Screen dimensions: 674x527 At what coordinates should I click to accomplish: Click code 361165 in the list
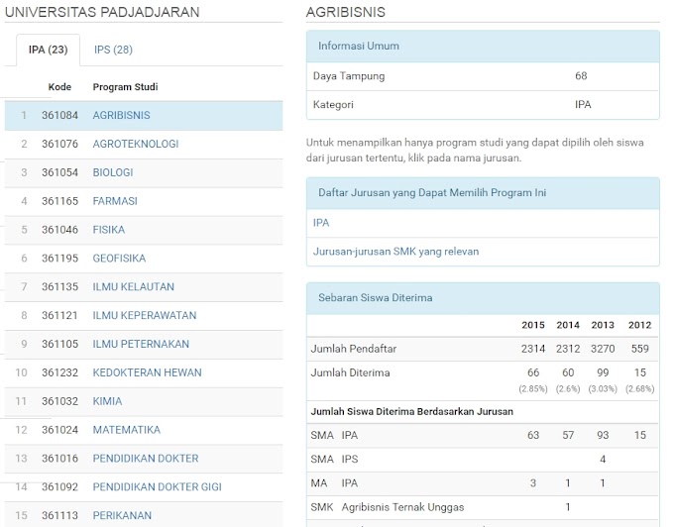[x=59, y=201]
